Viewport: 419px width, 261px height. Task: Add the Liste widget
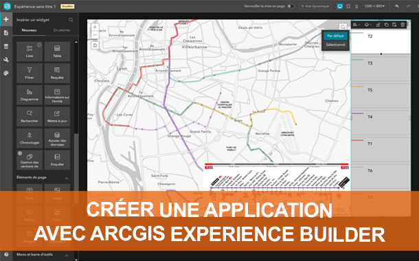30,52
